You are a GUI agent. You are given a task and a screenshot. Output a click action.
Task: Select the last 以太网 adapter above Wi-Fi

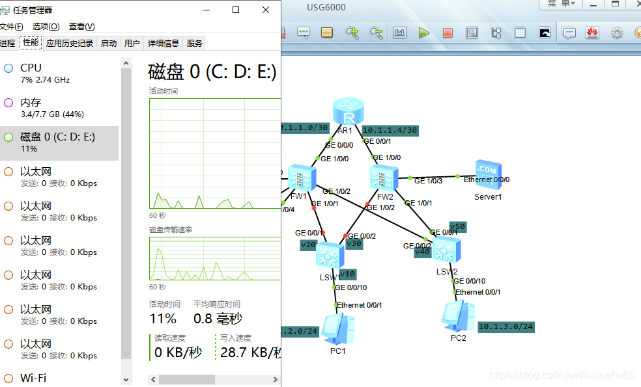(x=59, y=349)
